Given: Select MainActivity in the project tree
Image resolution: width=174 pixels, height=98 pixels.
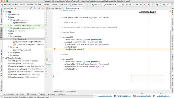Looking at the screenshot, I should pyautogui.click(x=21, y=23).
